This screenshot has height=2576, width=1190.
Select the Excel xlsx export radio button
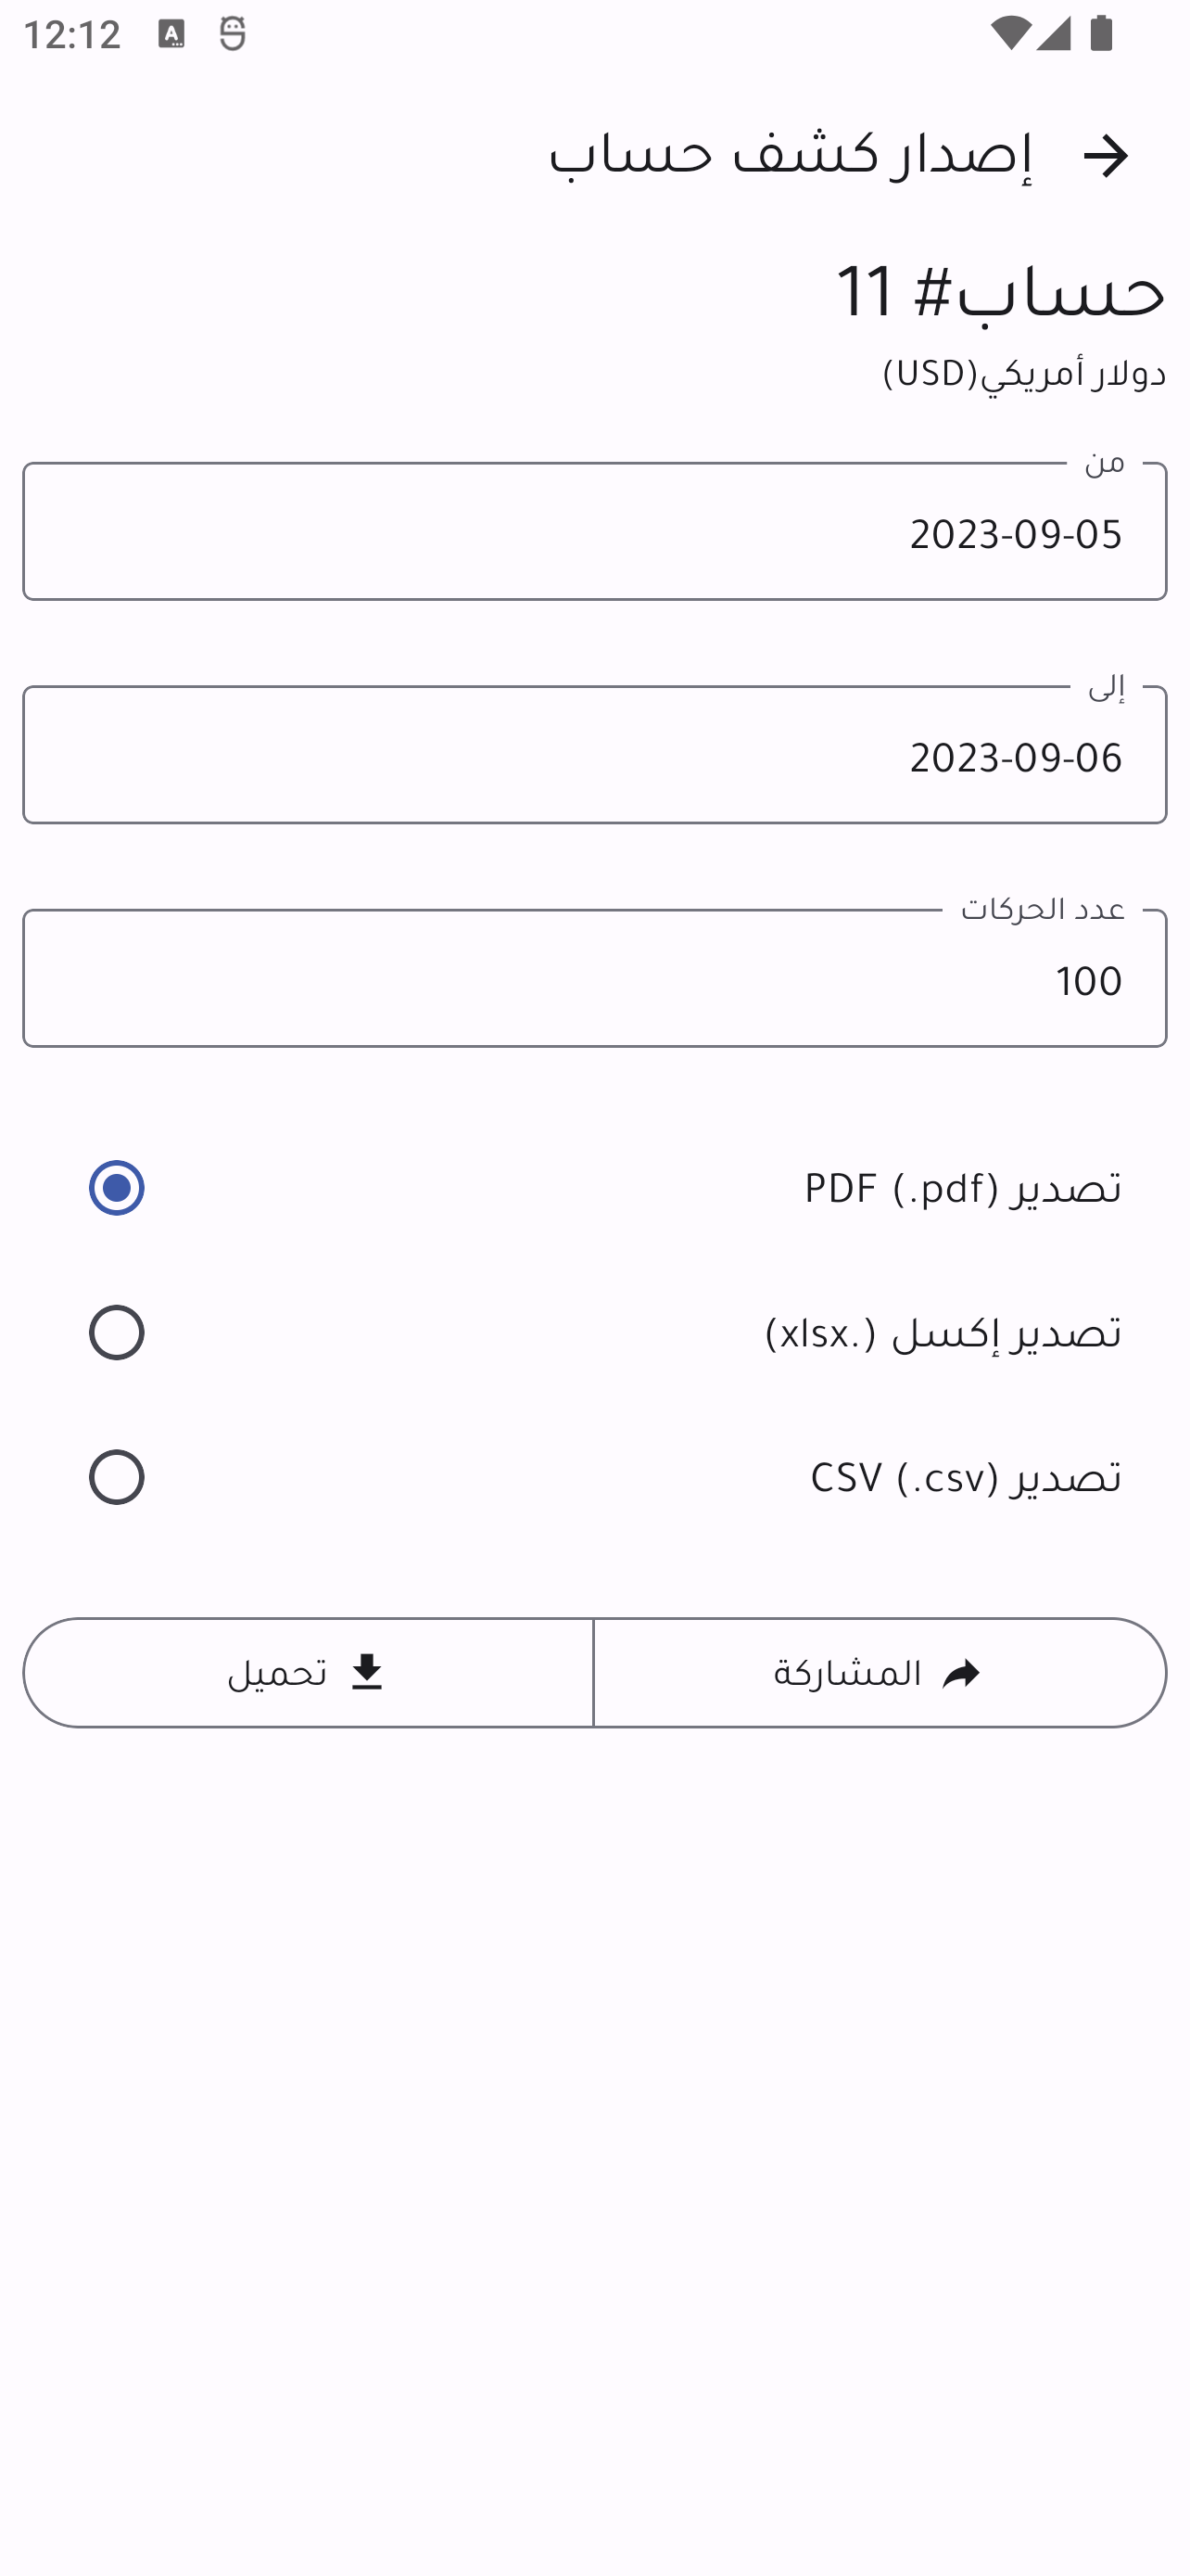117,1332
